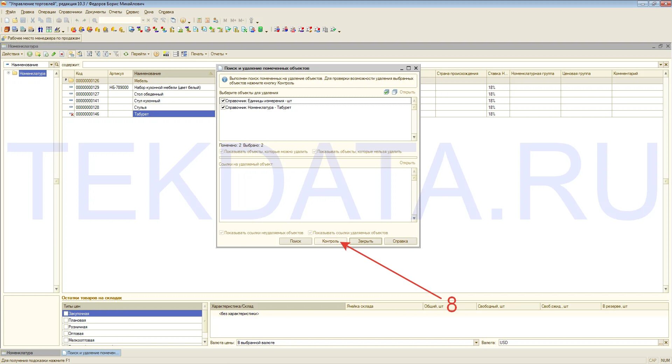The height and width of the screenshot is (364, 672).
Task: Click the Cut scissors icon
Action: coord(33,20)
